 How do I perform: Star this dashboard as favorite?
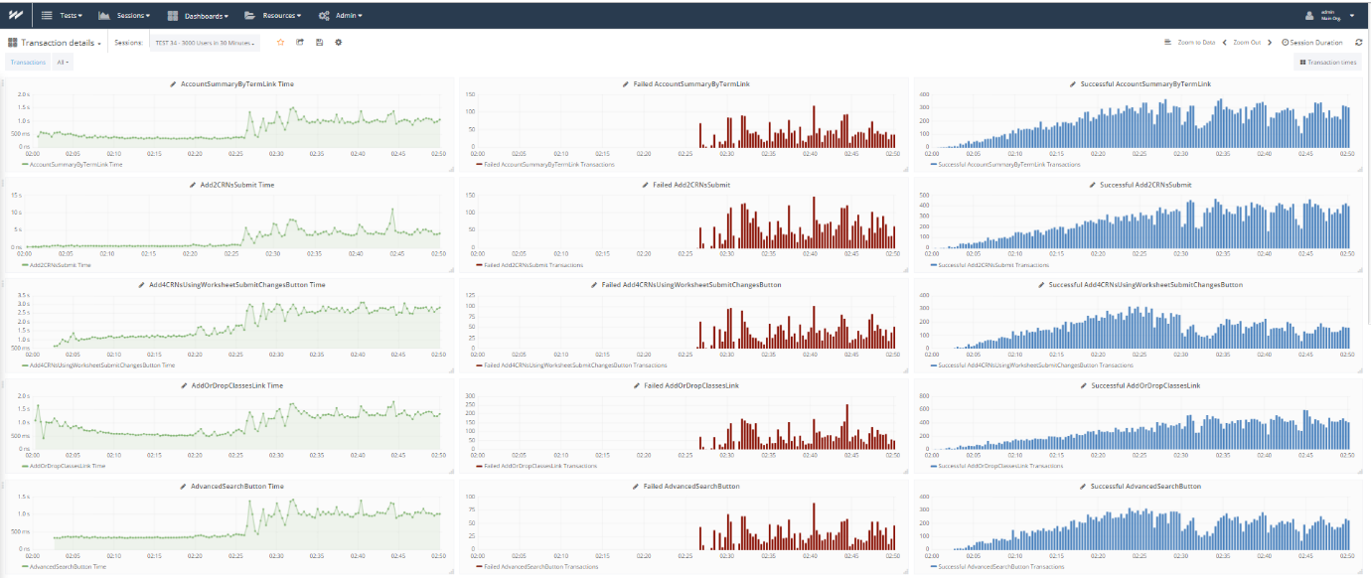[x=280, y=43]
